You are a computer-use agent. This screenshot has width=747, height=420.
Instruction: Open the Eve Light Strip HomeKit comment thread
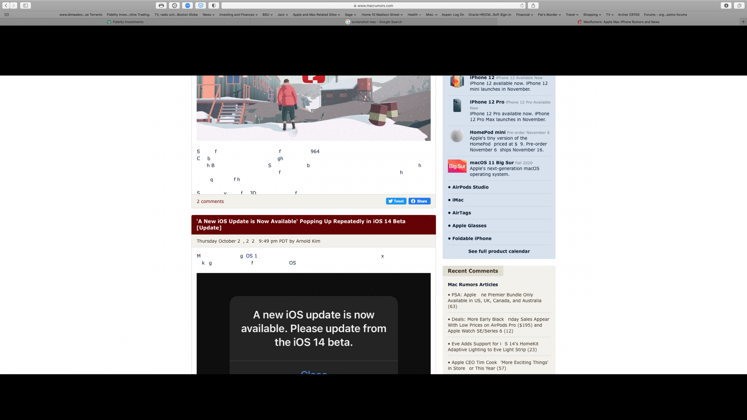(x=493, y=347)
